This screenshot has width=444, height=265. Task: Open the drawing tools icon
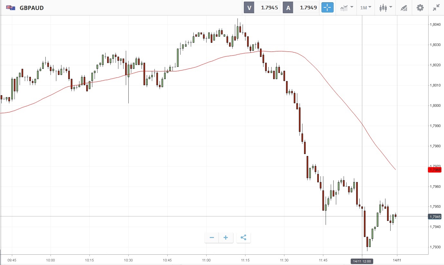[403, 8]
